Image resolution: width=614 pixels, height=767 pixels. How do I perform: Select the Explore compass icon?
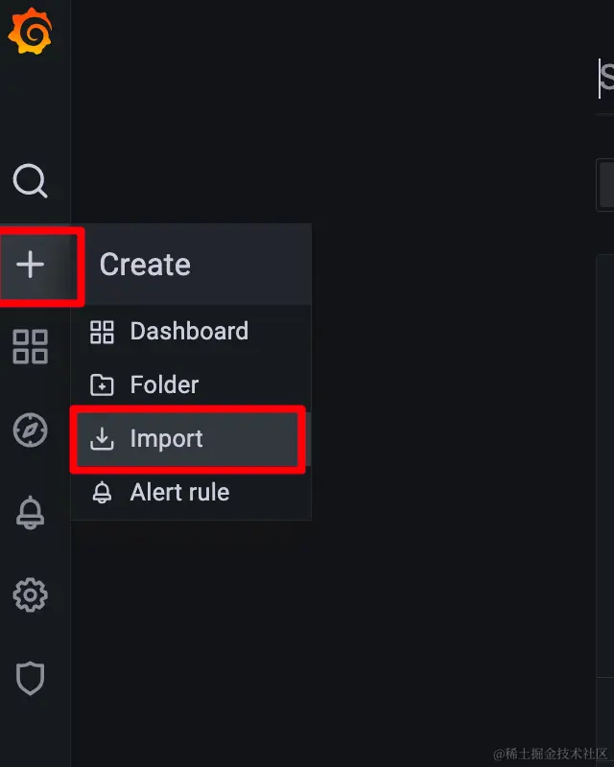click(x=32, y=430)
